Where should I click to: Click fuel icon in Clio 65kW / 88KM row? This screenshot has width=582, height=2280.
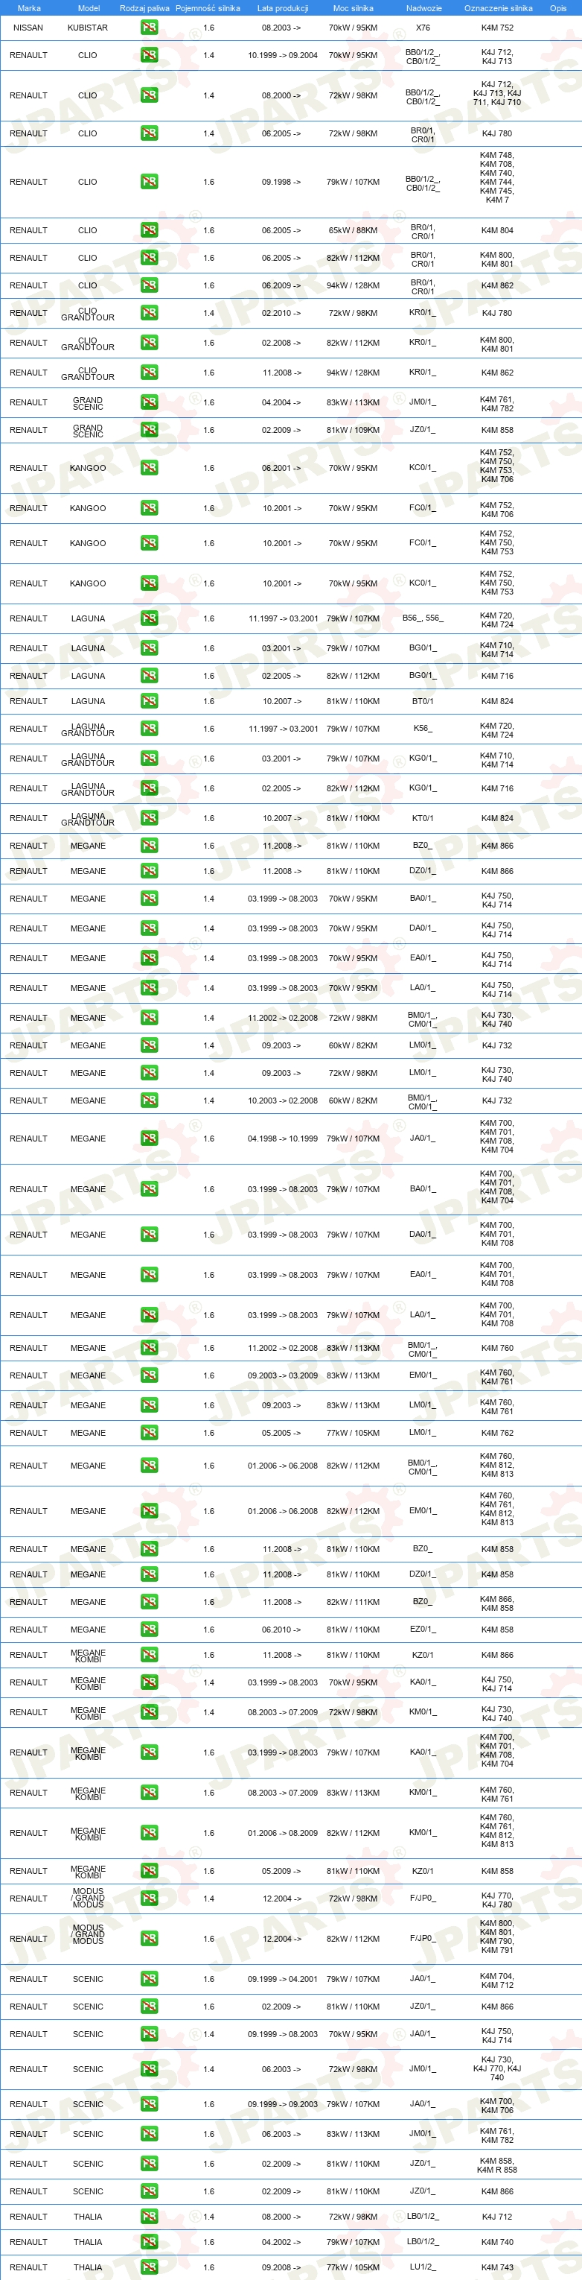pos(149,230)
